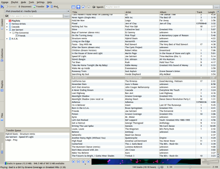Select the 'November Rain' playlist row
Screen dimensions: 220x169
point(144,84)
